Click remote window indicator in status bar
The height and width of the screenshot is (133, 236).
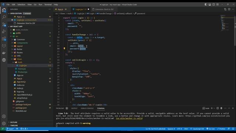[3, 129]
